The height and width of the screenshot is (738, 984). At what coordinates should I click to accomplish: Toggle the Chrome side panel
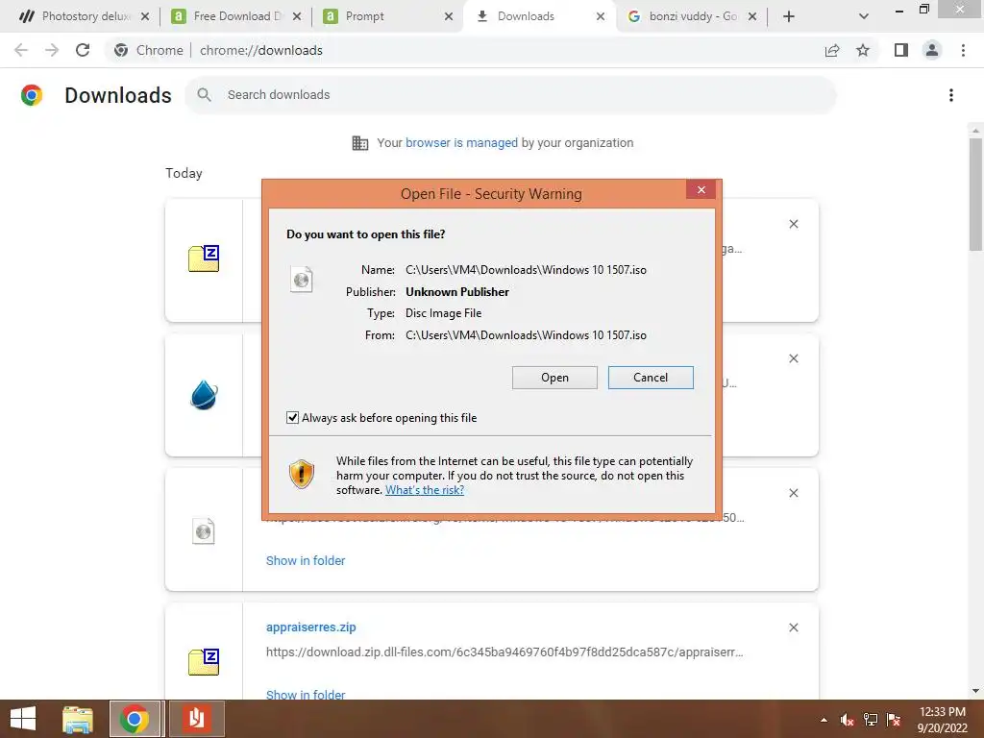coord(901,50)
